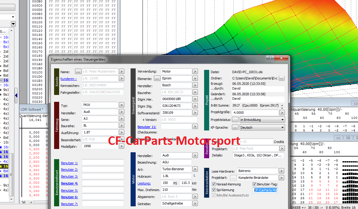Expand the Stgnr.Her. 06A906018R arrow button
The image size is (358, 209).
click(x=195, y=99)
